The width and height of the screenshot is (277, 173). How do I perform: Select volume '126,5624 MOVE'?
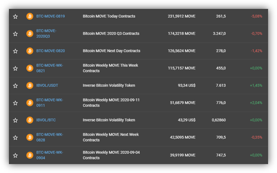click(181, 51)
